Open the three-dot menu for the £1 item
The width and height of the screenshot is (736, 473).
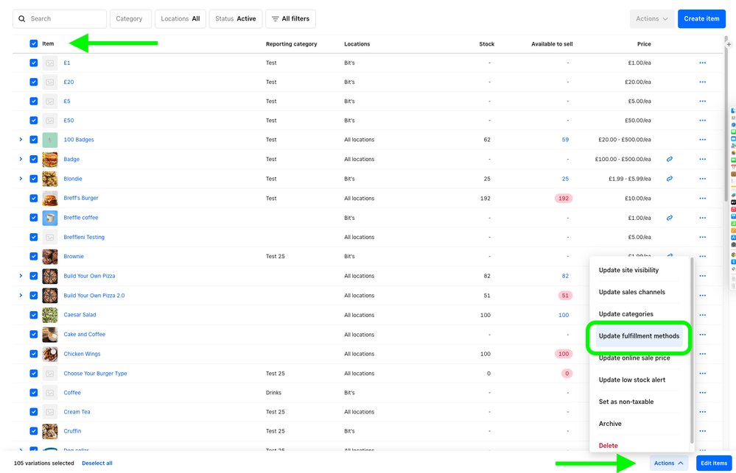(x=702, y=63)
